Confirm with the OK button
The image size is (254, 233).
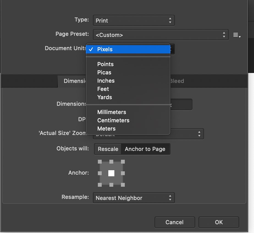tap(219, 222)
